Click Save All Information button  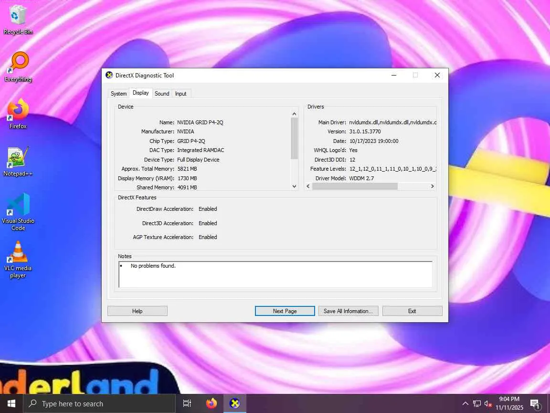point(349,311)
